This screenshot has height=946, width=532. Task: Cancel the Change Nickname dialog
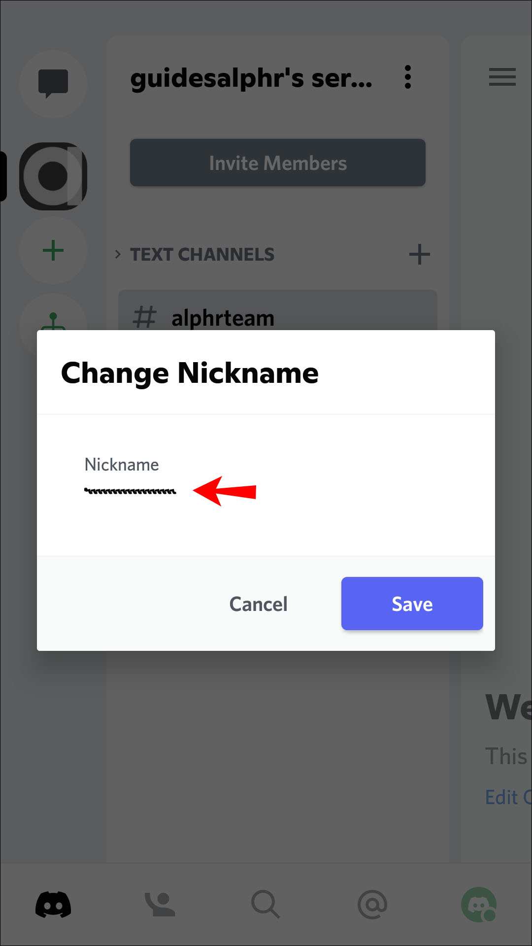(x=258, y=604)
